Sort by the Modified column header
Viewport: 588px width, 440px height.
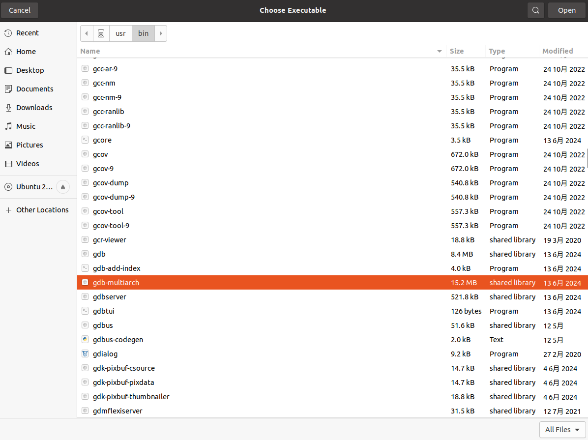563,51
